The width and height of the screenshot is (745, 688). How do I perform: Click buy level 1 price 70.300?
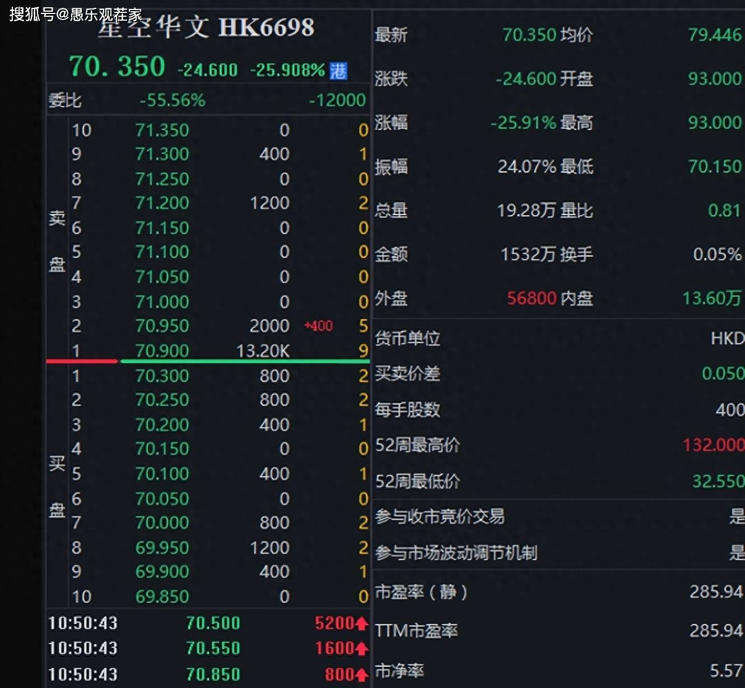[162, 376]
